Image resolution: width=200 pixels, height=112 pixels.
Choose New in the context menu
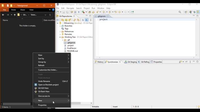[x=52, y=100]
